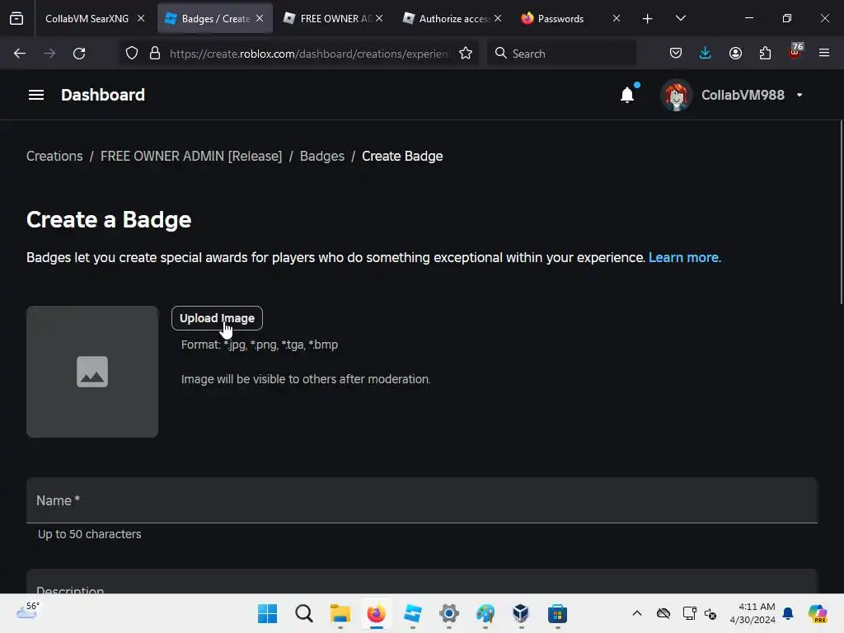Open VirtualBox from the taskbar
The width and height of the screenshot is (844, 633).
point(521,613)
